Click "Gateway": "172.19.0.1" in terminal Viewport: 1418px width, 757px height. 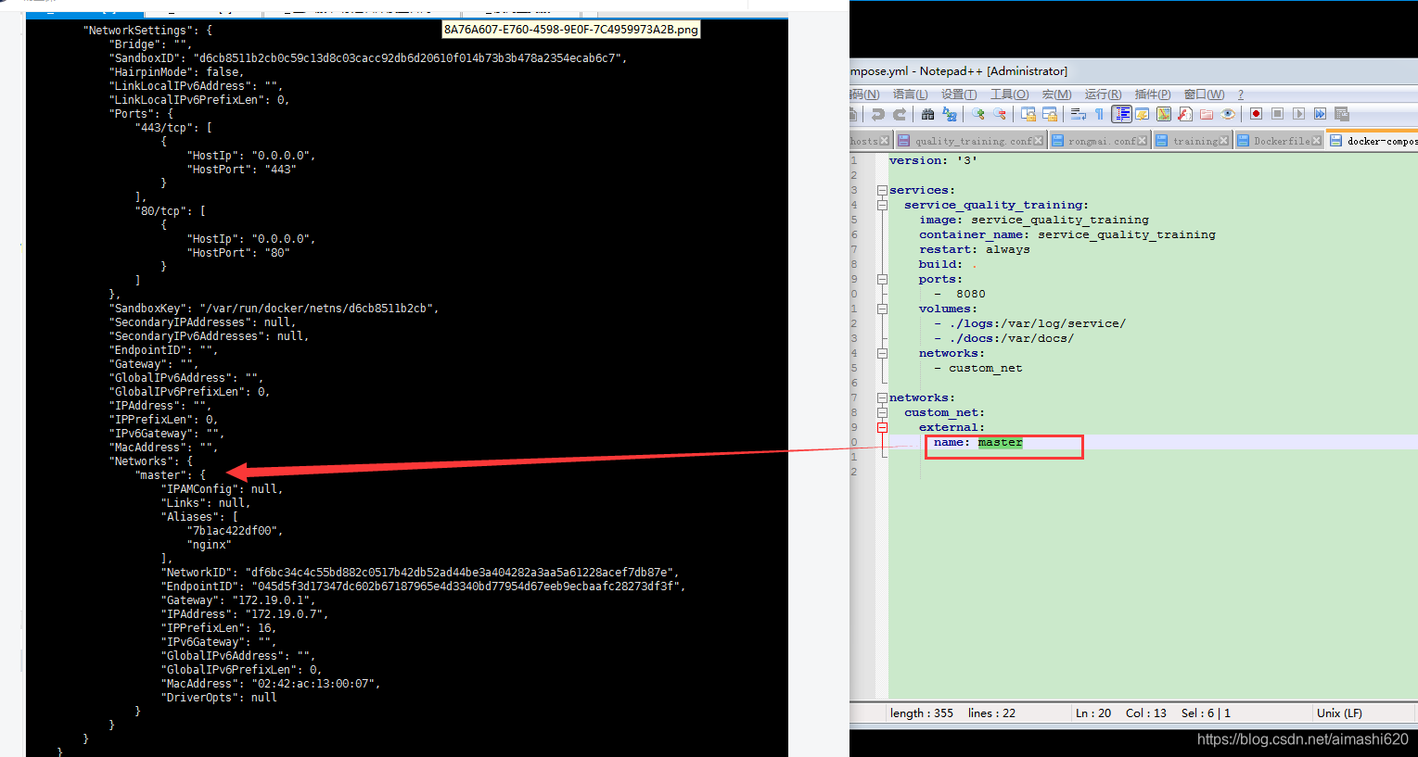point(238,600)
